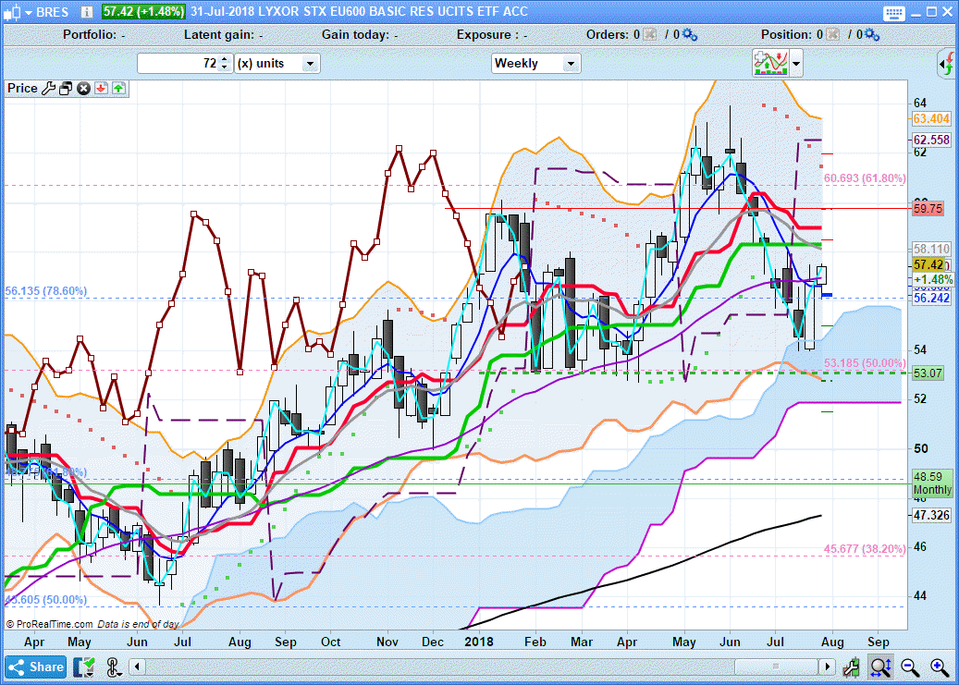This screenshot has height=685, width=959.
Task: Click the Gain today status text
Action: click(360, 35)
